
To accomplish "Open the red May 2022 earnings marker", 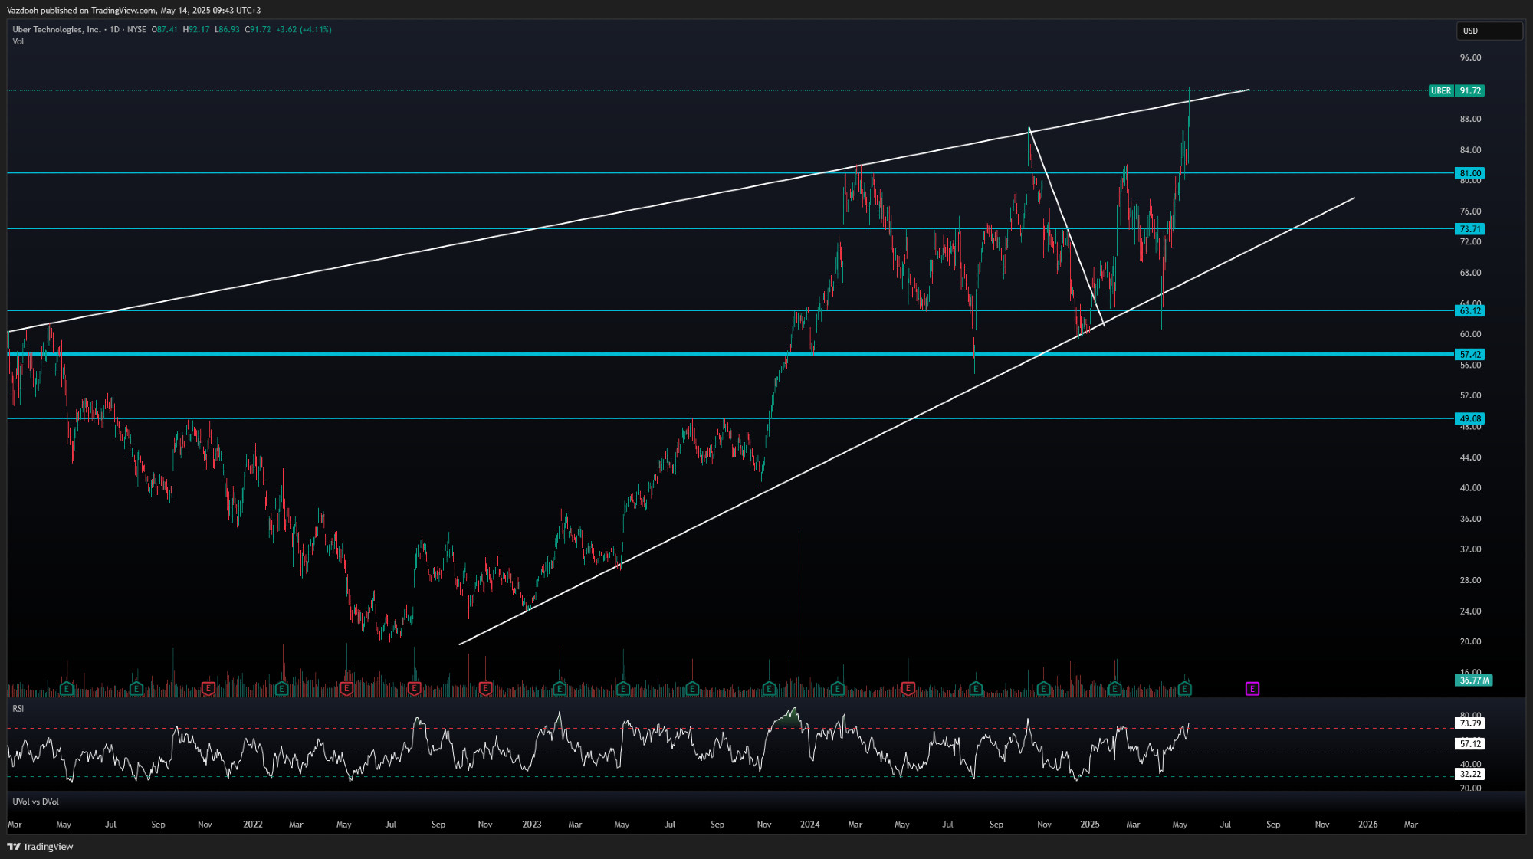I will [x=346, y=689].
